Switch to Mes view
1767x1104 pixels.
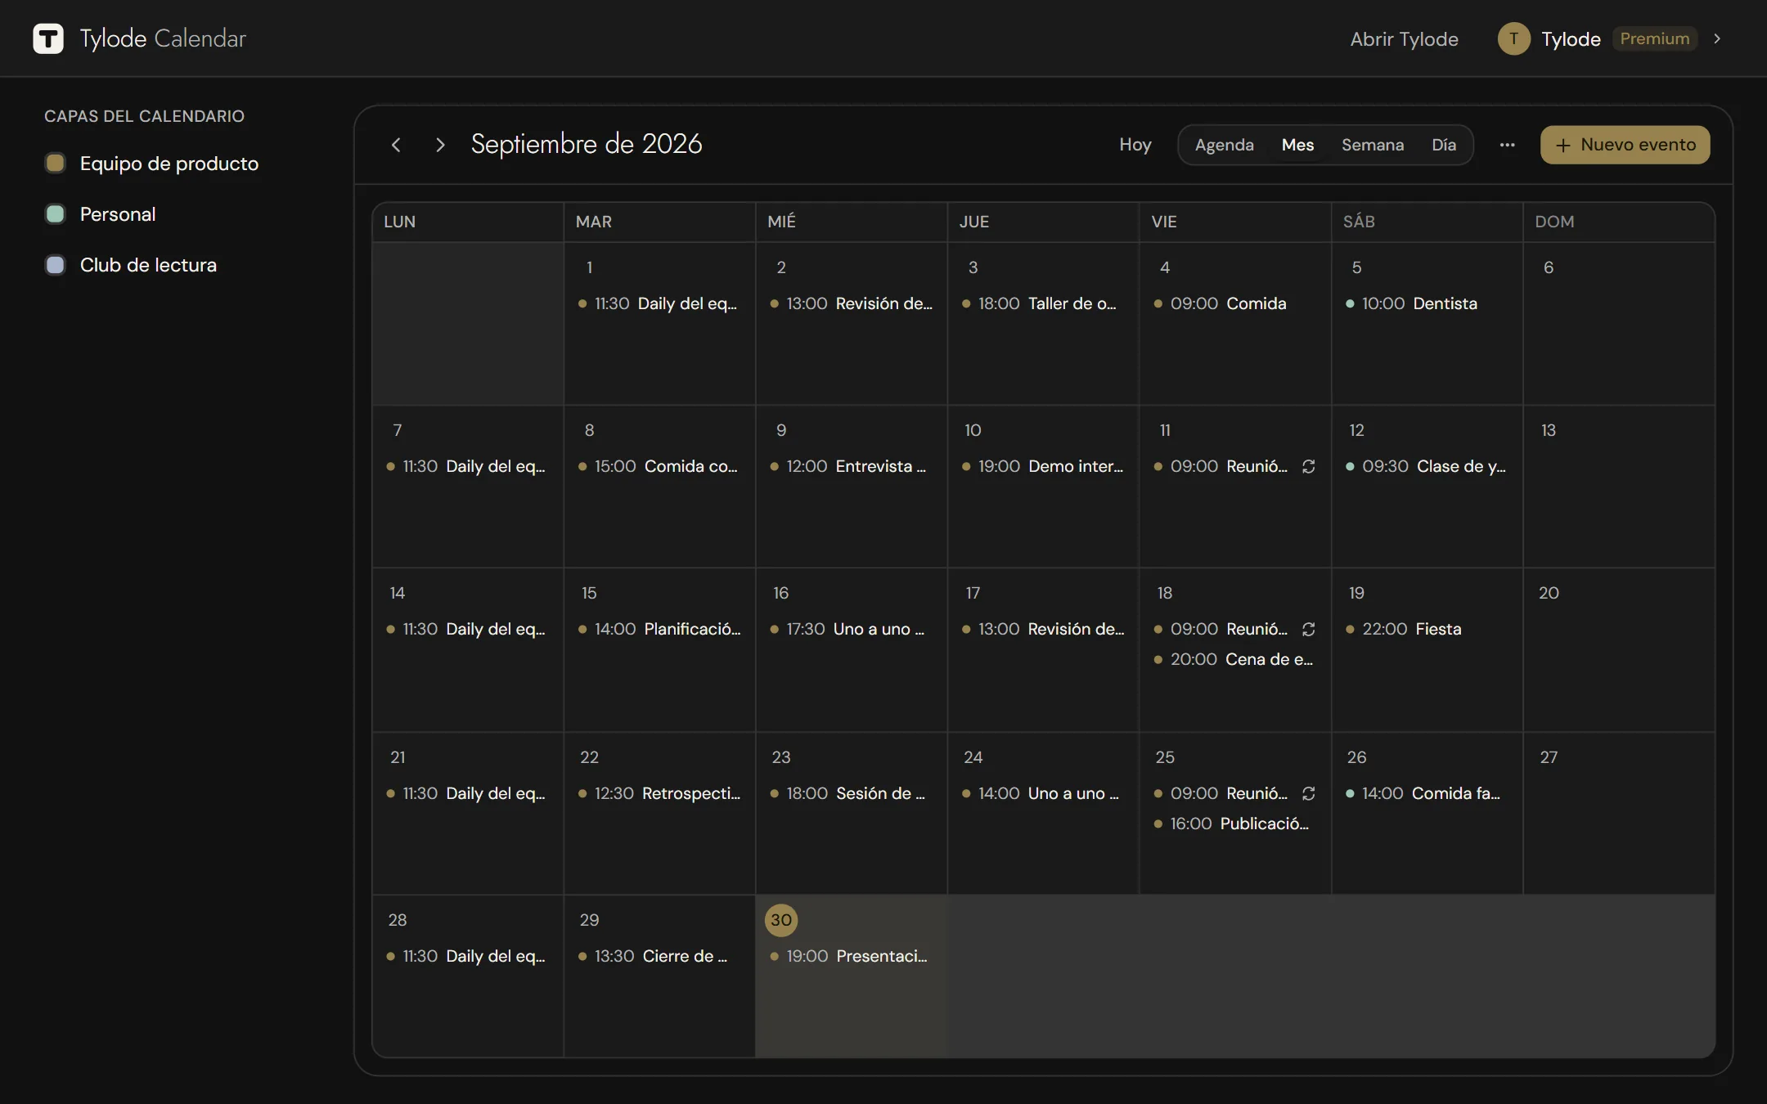tap(1297, 145)
